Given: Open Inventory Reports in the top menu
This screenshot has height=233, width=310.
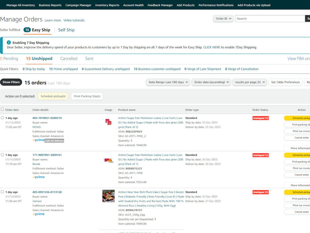Looking at the screenshot, I should [107, 5].
